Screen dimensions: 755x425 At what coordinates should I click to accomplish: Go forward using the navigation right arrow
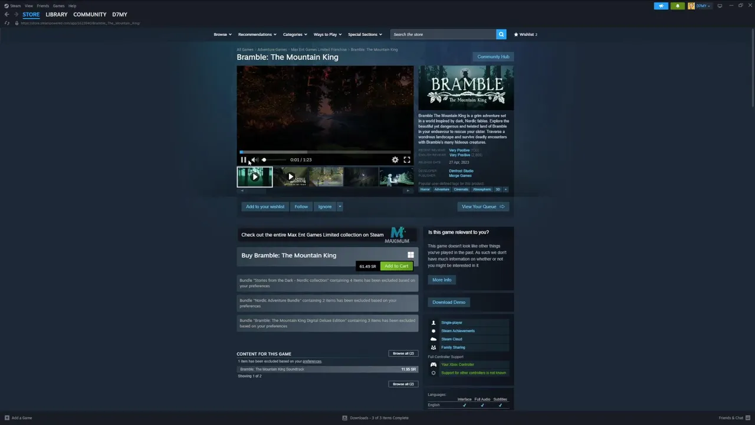point(17,14)
